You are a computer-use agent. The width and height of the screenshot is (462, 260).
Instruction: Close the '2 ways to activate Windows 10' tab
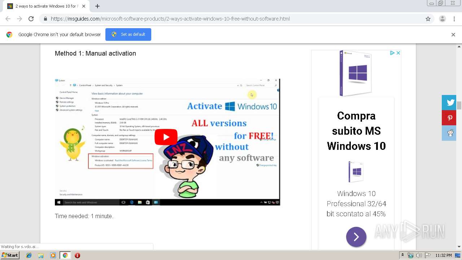(84, 6)
